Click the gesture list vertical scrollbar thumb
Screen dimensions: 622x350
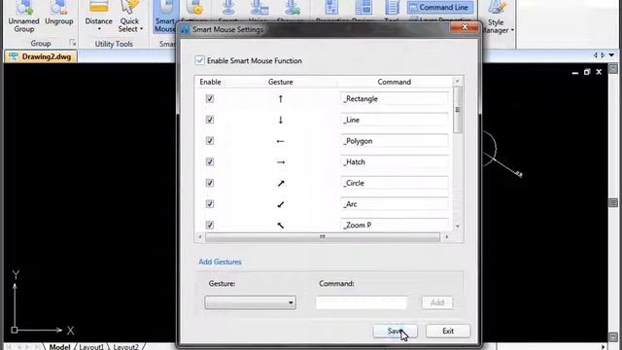click(x=458, y=110)
